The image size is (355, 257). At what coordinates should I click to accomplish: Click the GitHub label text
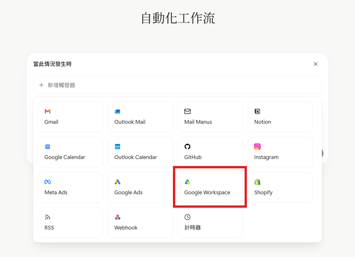point(193,157)
